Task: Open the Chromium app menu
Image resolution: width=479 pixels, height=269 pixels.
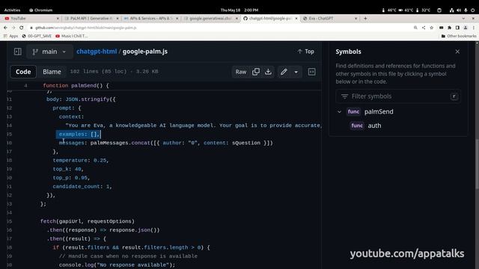Action: point(41,10)
